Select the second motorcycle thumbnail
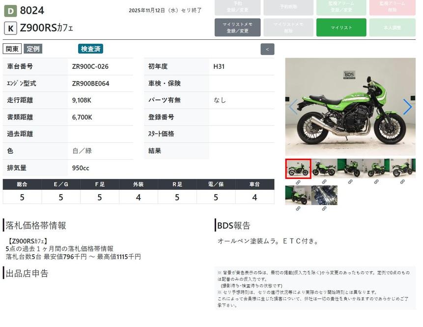Screen dimensions: 423x327 tap(324, 168)
